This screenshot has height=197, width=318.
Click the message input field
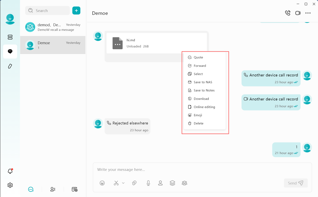[202, 170]
